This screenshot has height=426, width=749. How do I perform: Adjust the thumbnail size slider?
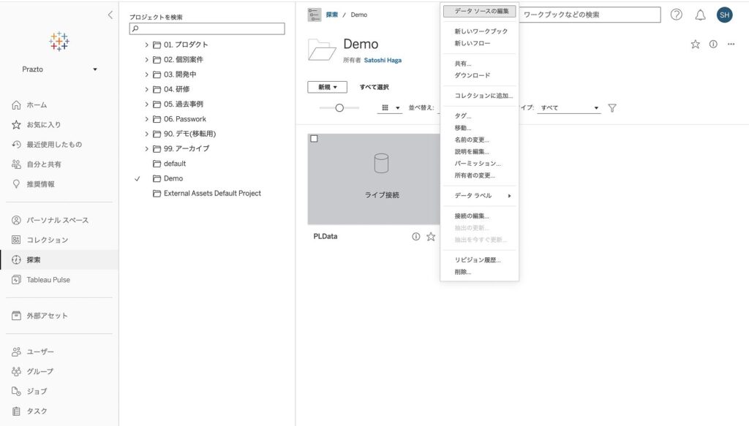coord(339,108)
